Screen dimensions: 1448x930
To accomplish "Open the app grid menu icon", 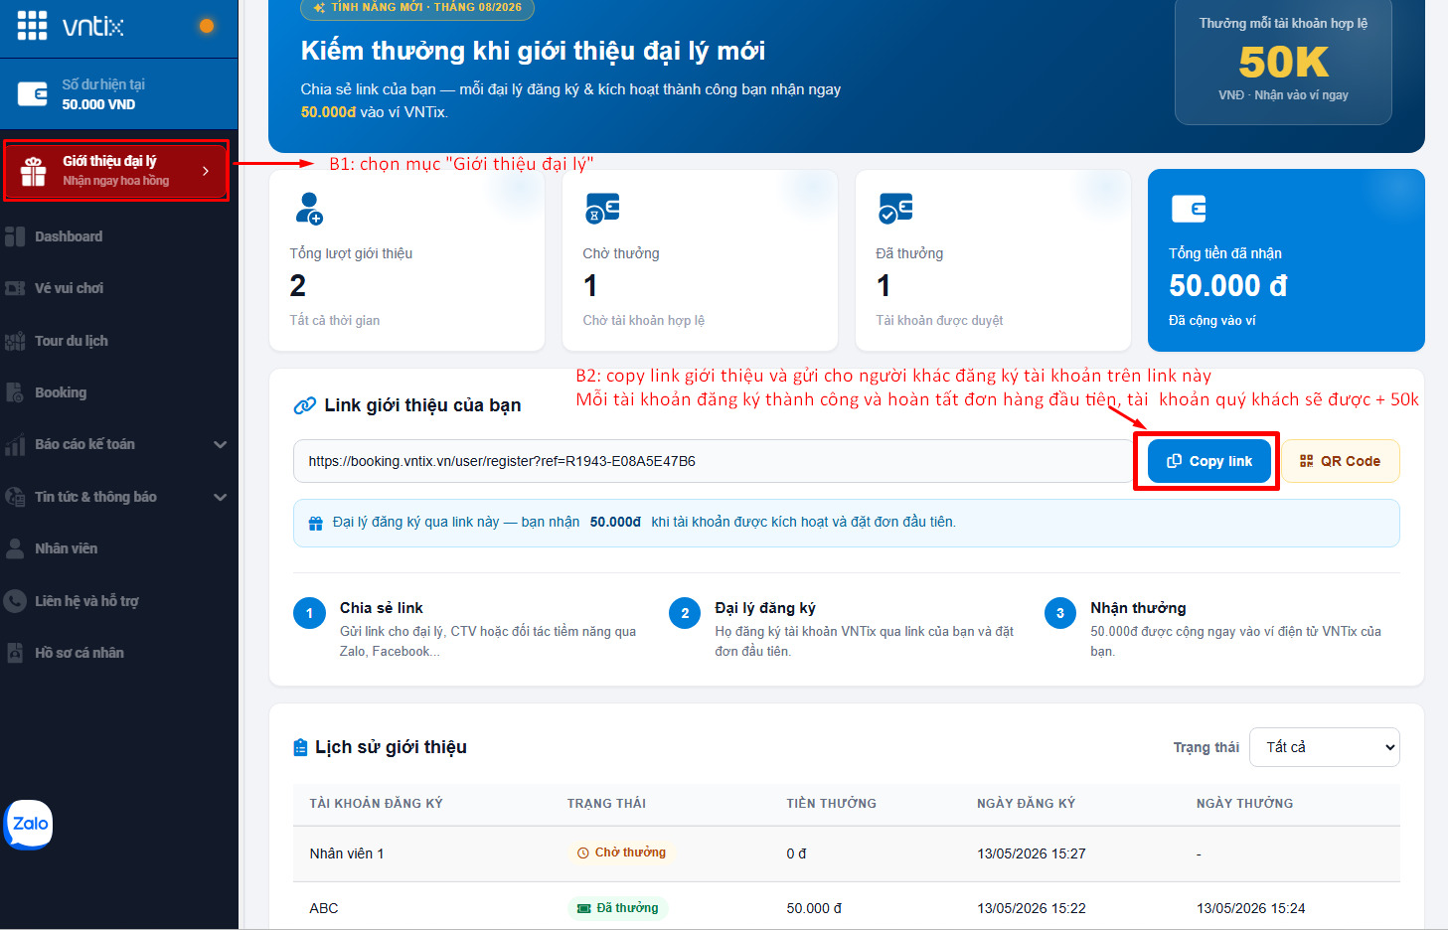I will coord(32,26).
